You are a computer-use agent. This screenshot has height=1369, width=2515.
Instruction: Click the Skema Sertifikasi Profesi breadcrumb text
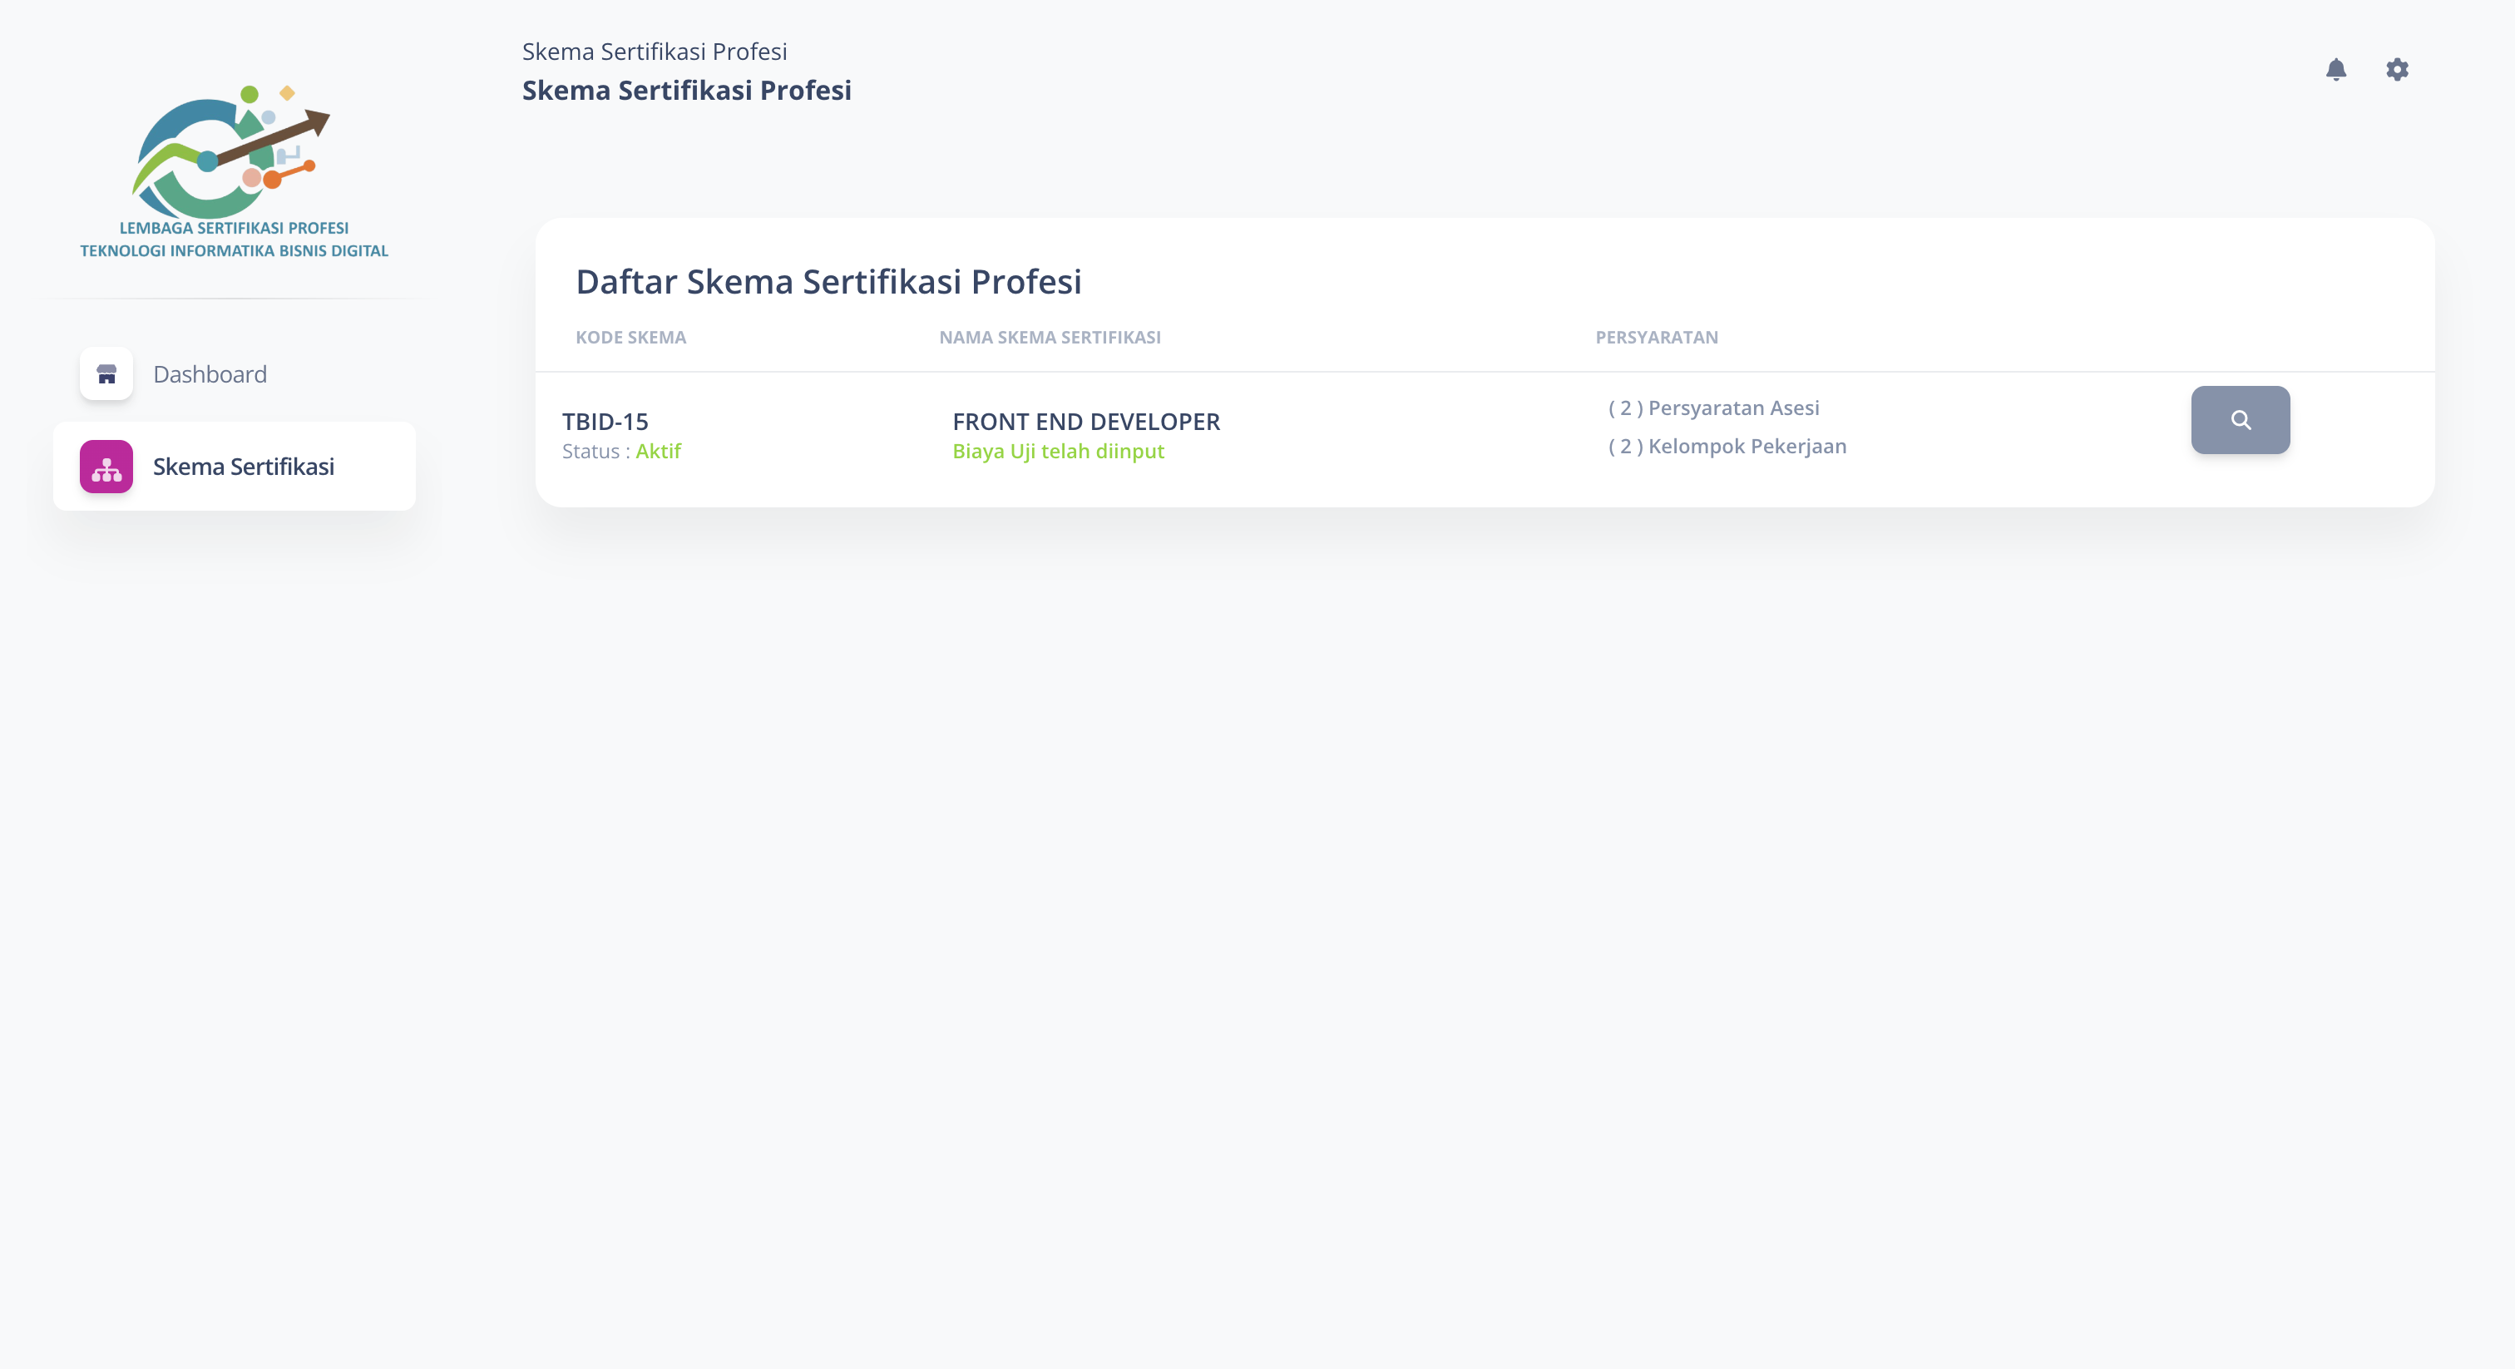pos(655,52)
